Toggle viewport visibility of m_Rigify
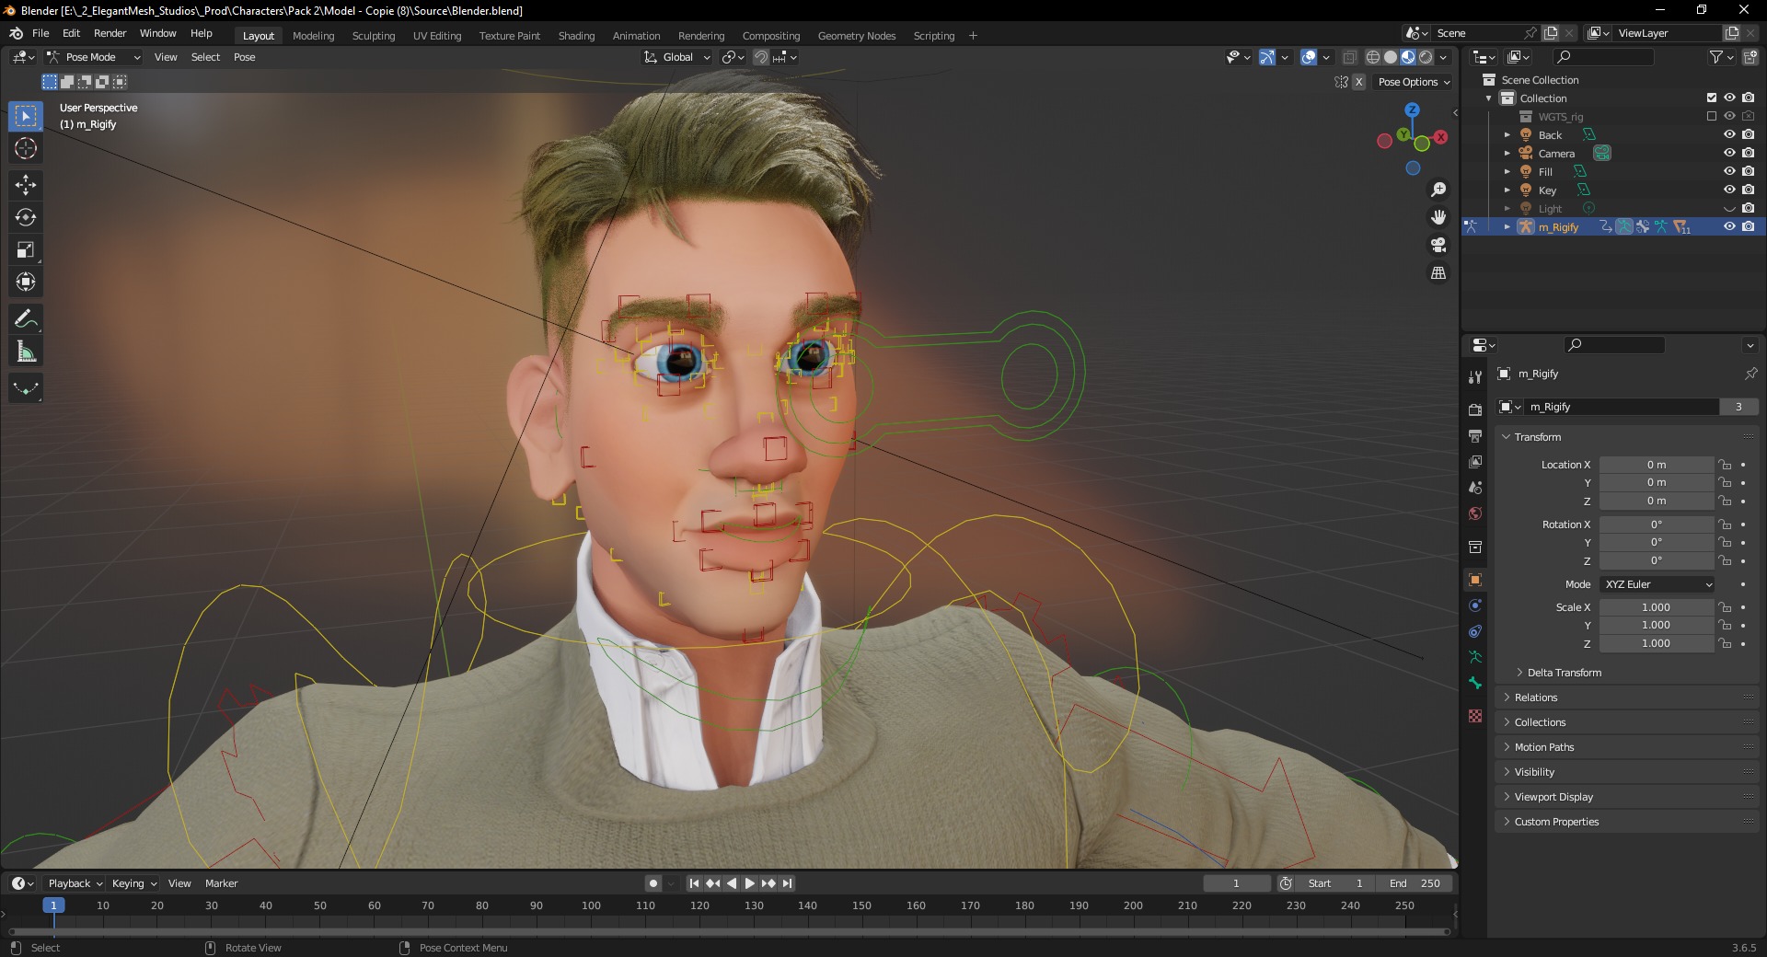1767x957 pixels. pos(1729,226)
